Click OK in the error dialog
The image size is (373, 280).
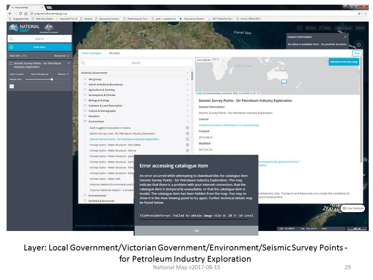click(x=197, y=231)
